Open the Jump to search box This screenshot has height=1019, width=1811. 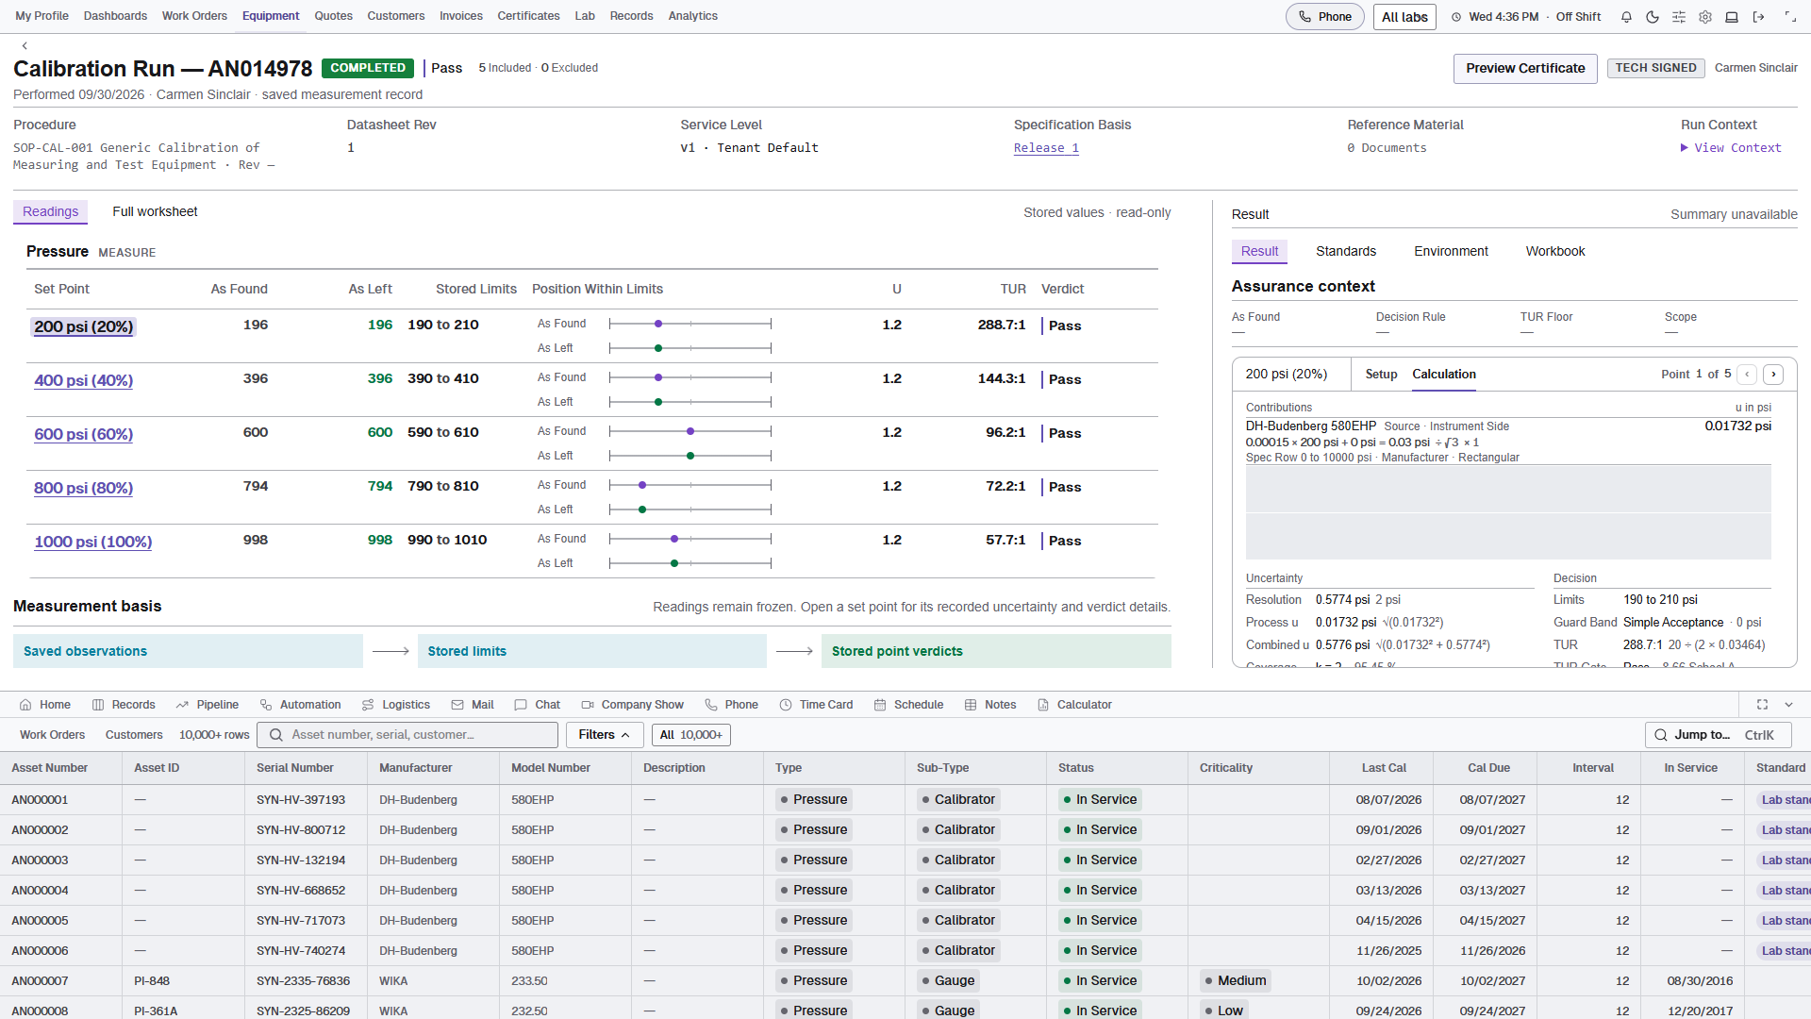point(1718,735)
